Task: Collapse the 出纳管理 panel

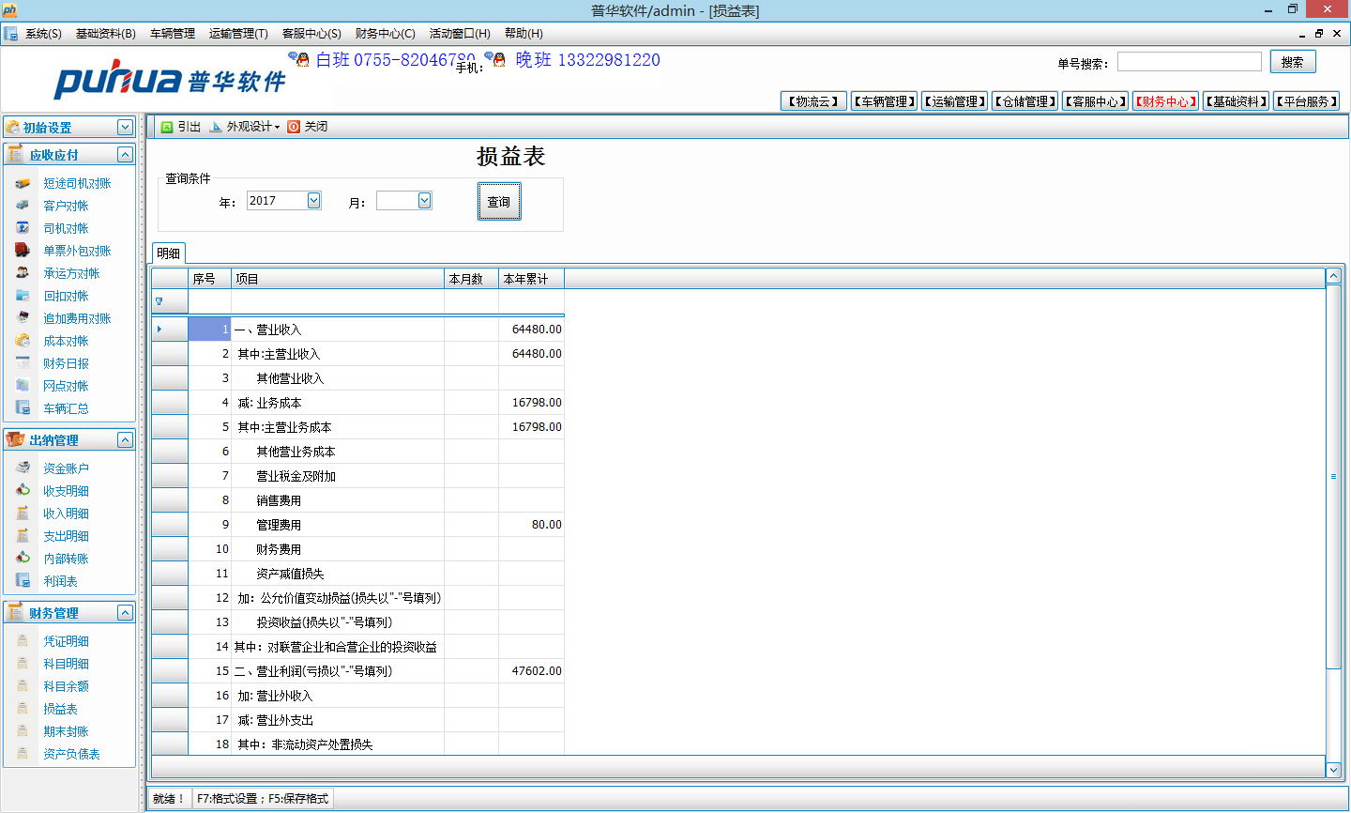Action: 125,440
